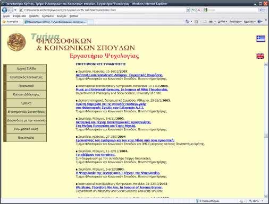Expand the Σελίδα (Page) dropdown
The width and height of the screenshot is (269, 204).
[222, 22]
